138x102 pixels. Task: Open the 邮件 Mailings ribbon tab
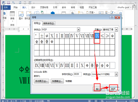(x=64, y=7)
